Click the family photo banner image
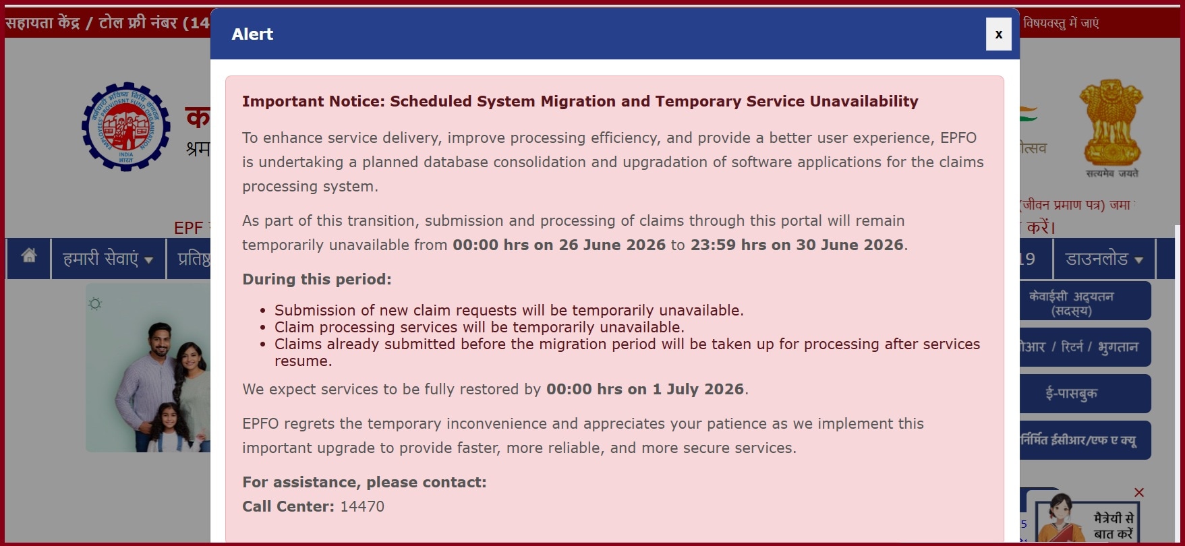 (148, 367)
